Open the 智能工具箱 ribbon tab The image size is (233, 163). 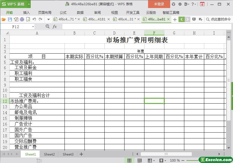tap(171, 13)
